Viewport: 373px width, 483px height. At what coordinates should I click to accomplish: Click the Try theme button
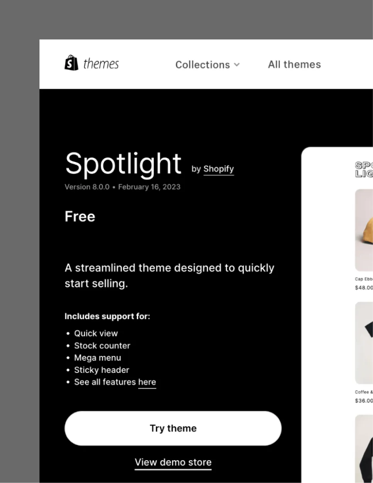coord(173,428)
